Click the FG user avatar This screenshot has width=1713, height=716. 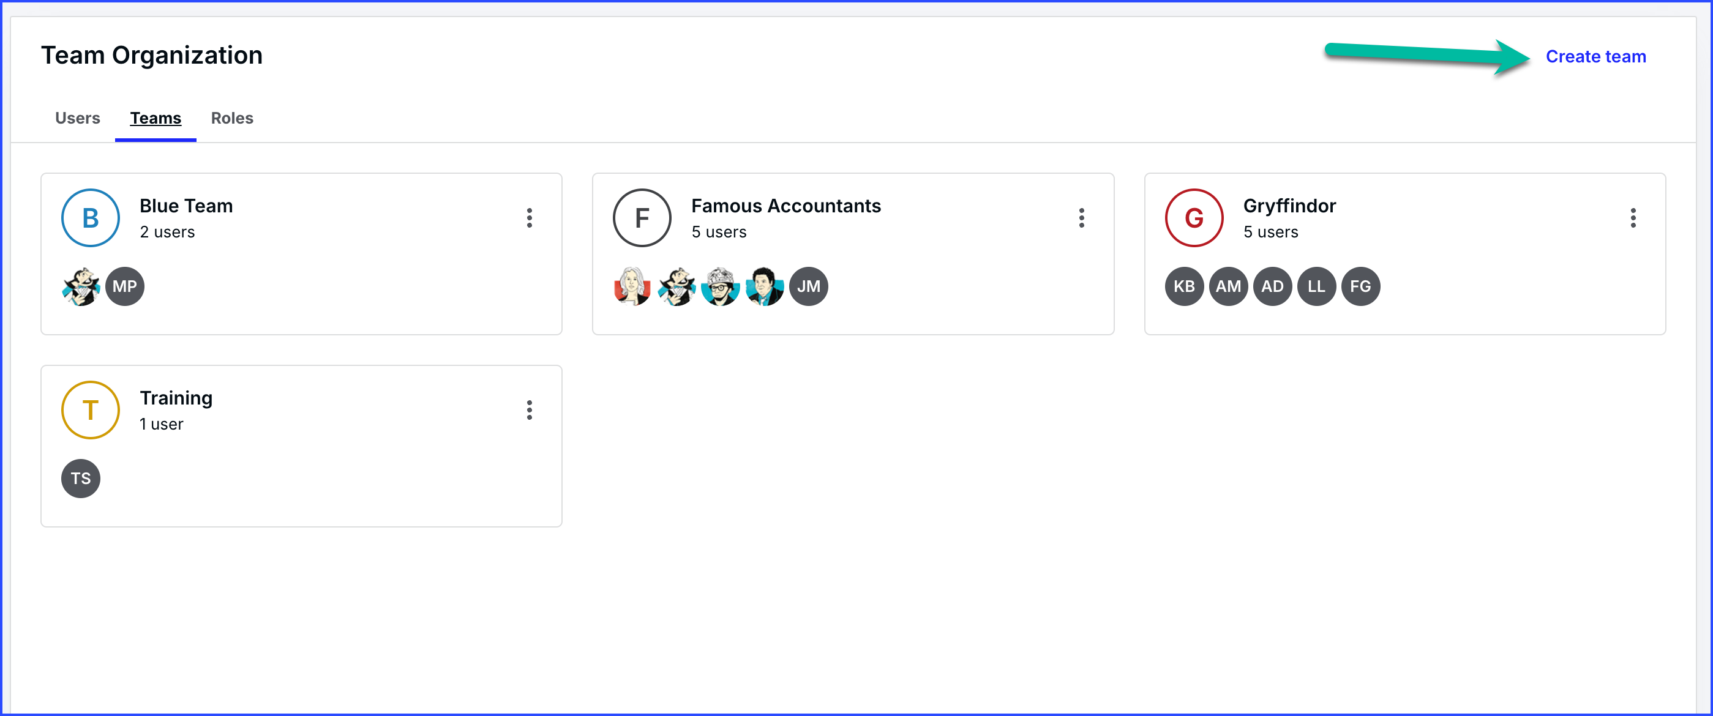click(1360, 286)
